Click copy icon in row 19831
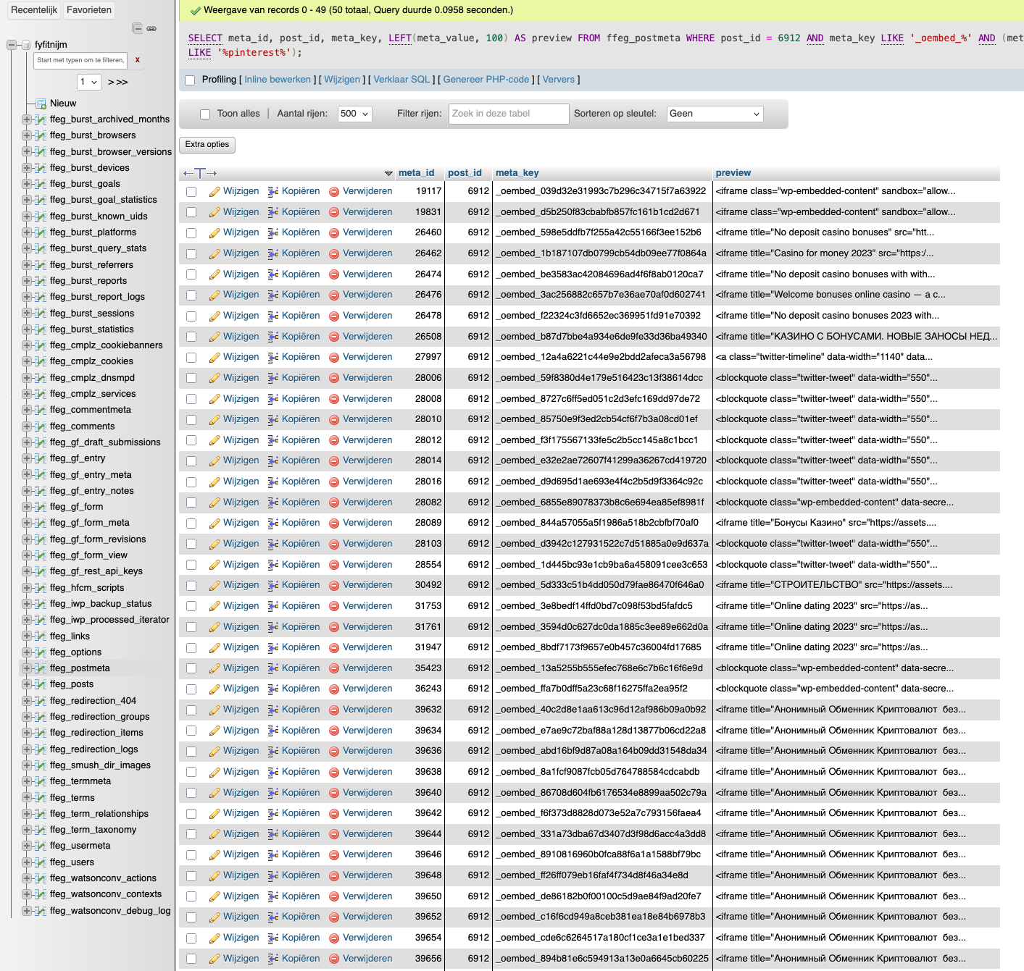 pyautogui.click(x=273, y=212)
